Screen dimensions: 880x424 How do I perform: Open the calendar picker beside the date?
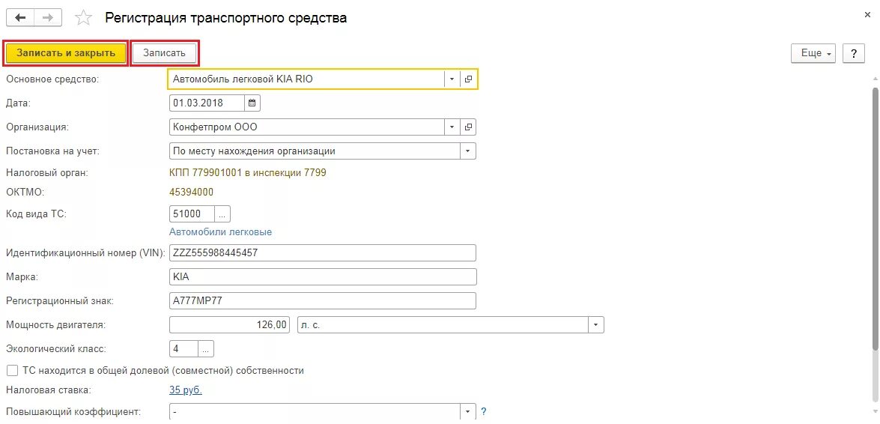252,103
